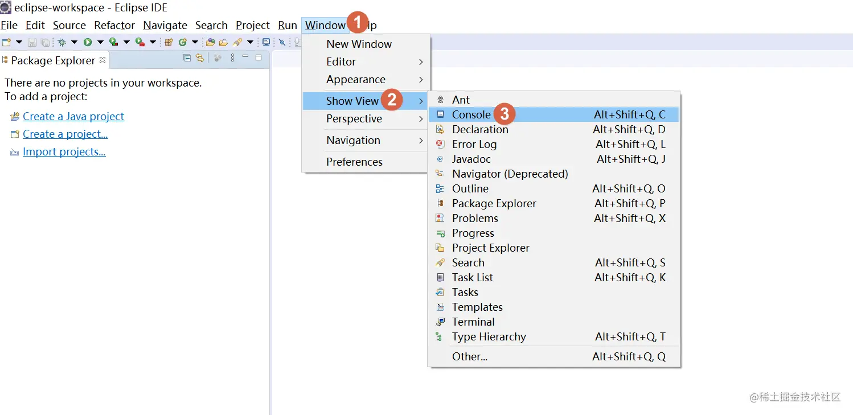Open the Project menu
853x415 pixels.
(x=253, y=25)
